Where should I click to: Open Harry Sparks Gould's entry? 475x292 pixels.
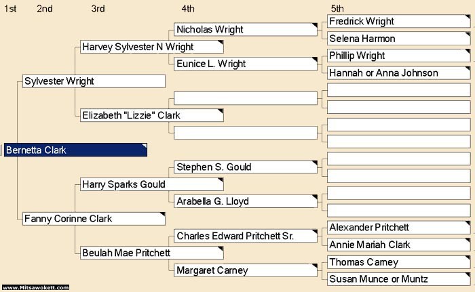point(152,184)
